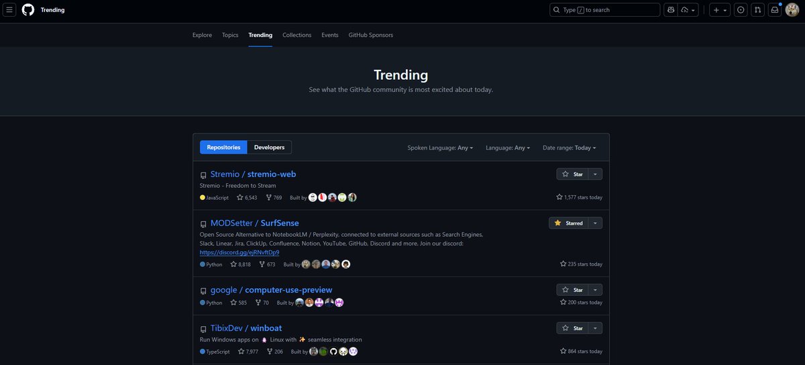This screenshot has width=805, height=365.
Task: Open the hamburger navigation menu
Action: (x=10, y=10)
